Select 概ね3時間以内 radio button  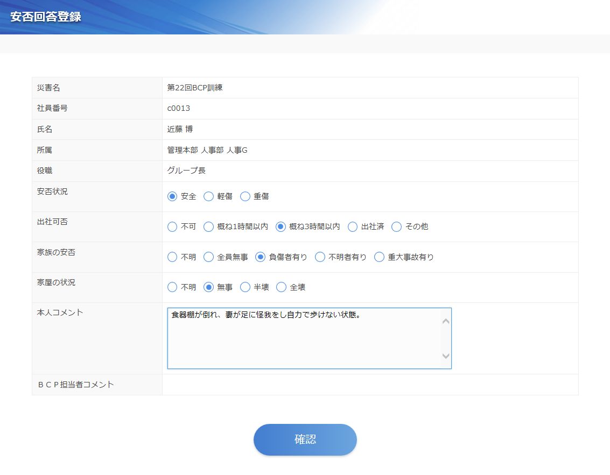281,226
